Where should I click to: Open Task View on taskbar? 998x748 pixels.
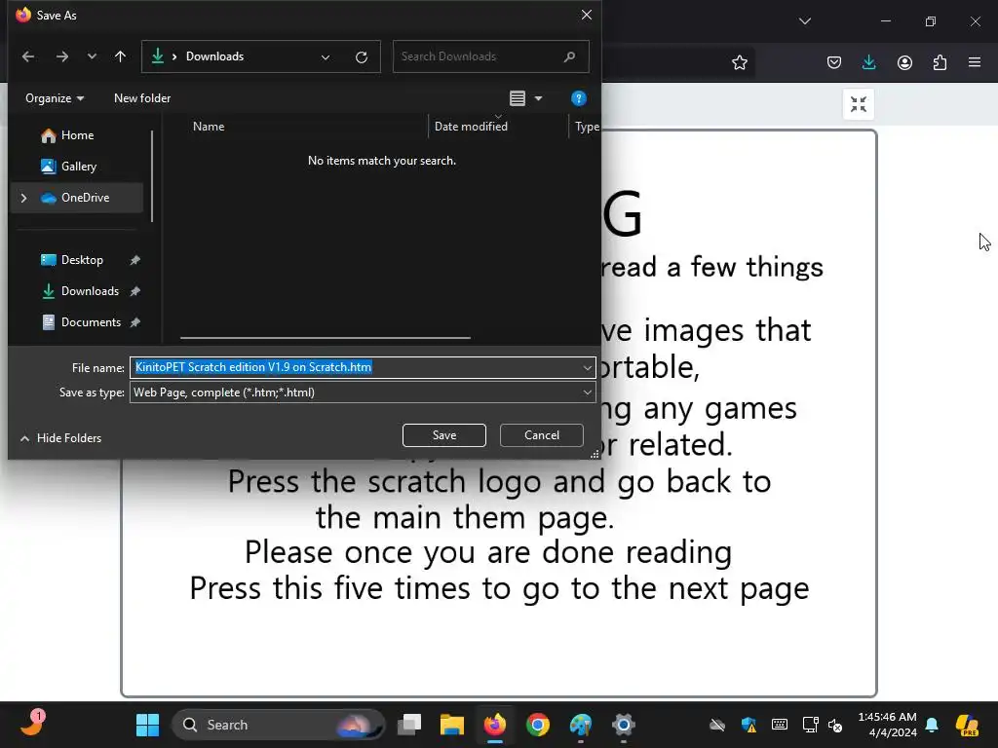(x=409, y=725)
